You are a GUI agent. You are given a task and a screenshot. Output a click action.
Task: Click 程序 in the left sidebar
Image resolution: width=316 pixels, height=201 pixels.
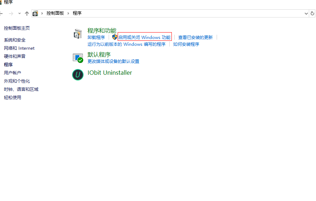[8, 64]
